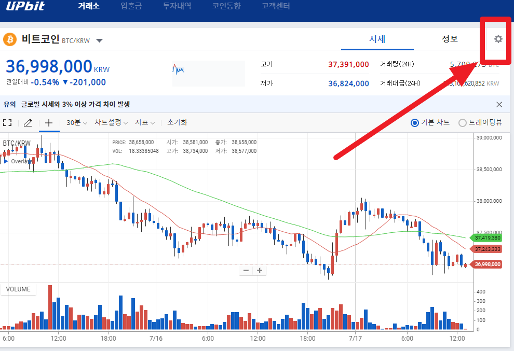Click the 글로벌 시세와 3% 이상 가격 차이 발생 notice
The image size is (514, 351).
pyautogui.click(x=75, y=104)
